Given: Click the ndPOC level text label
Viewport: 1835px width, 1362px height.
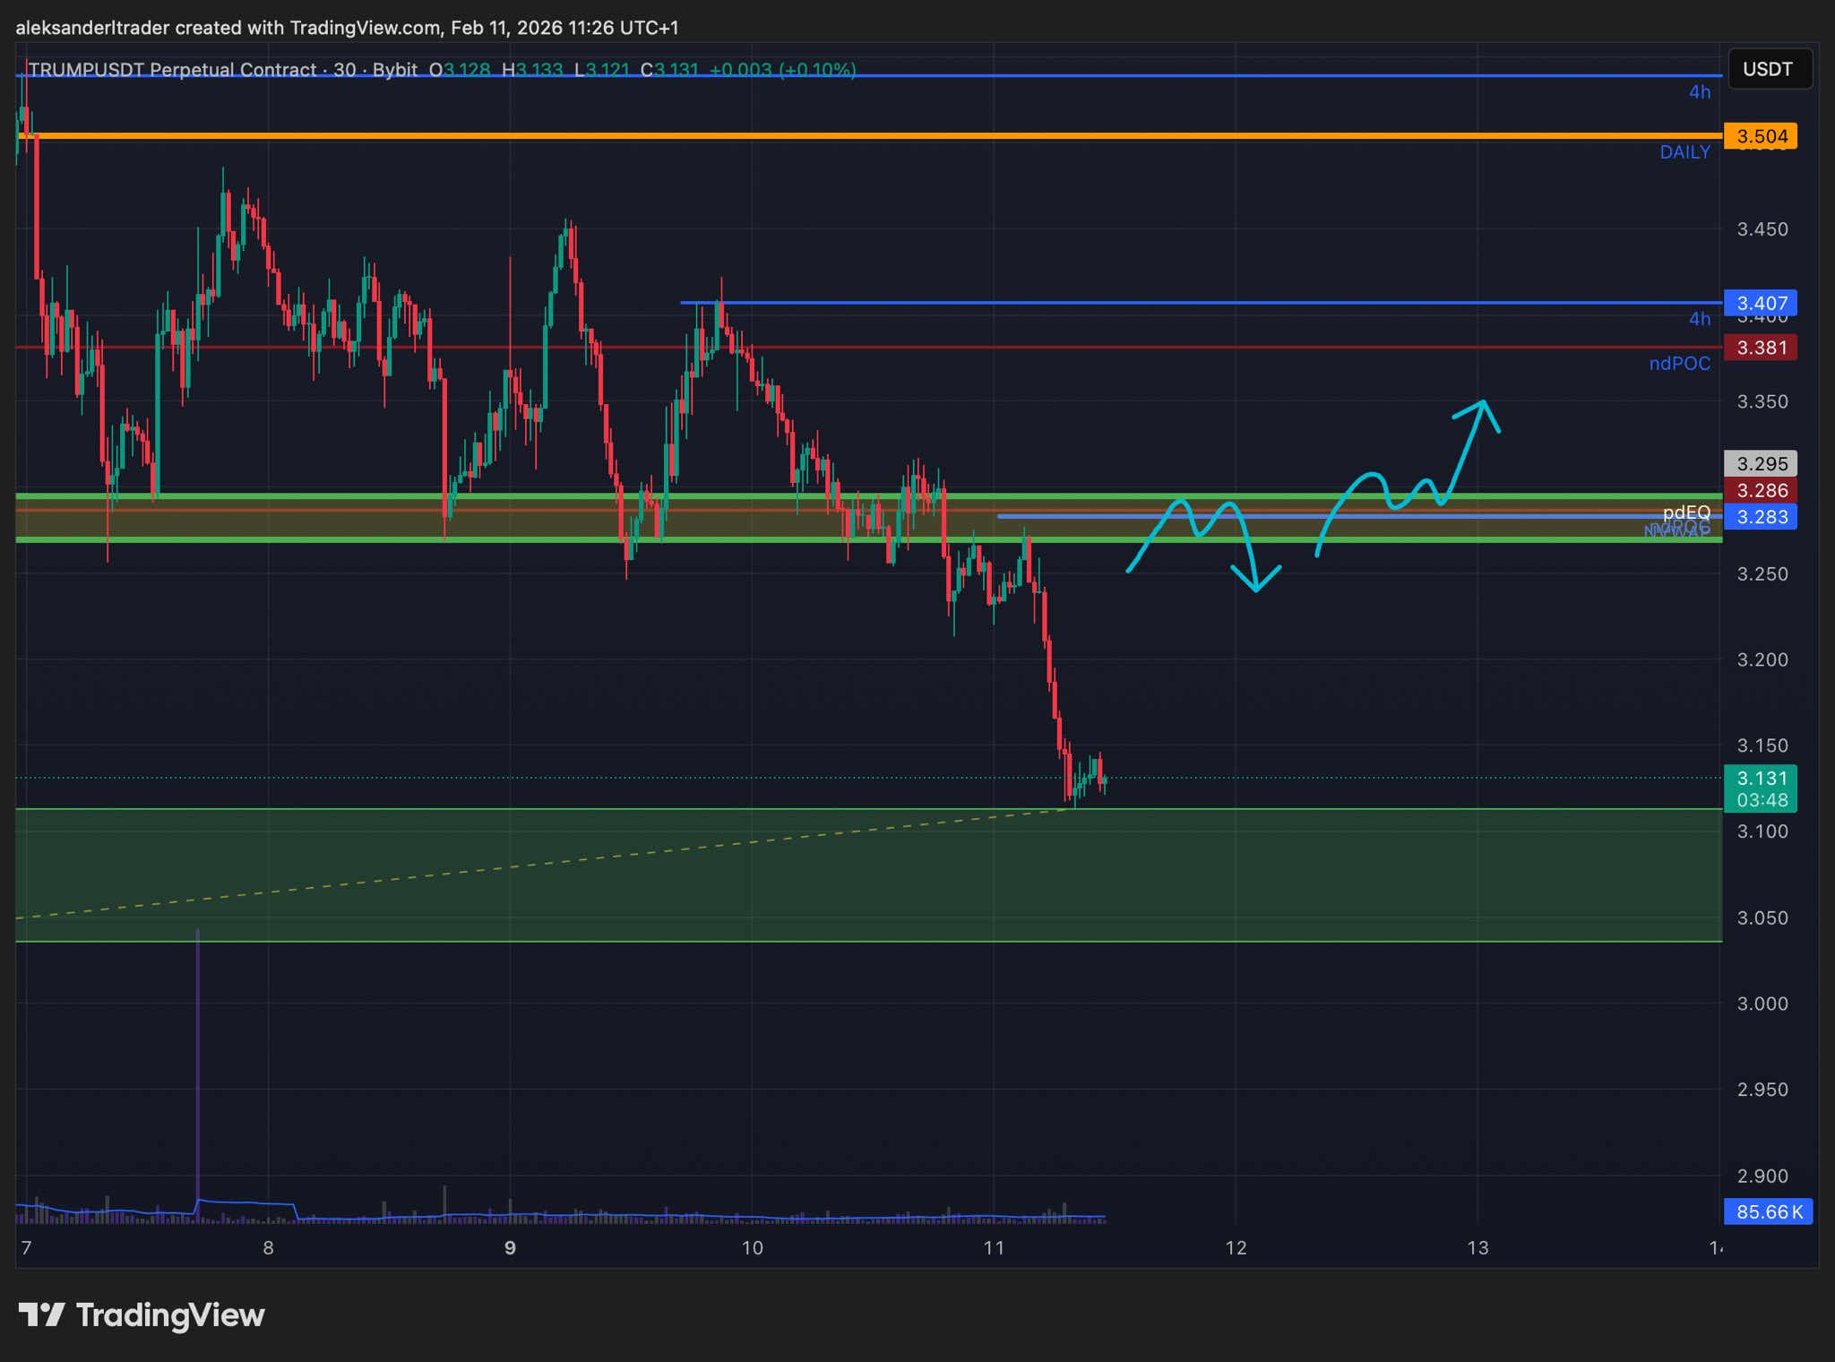Looking at the screenshot, I should tap(1679, 364).
